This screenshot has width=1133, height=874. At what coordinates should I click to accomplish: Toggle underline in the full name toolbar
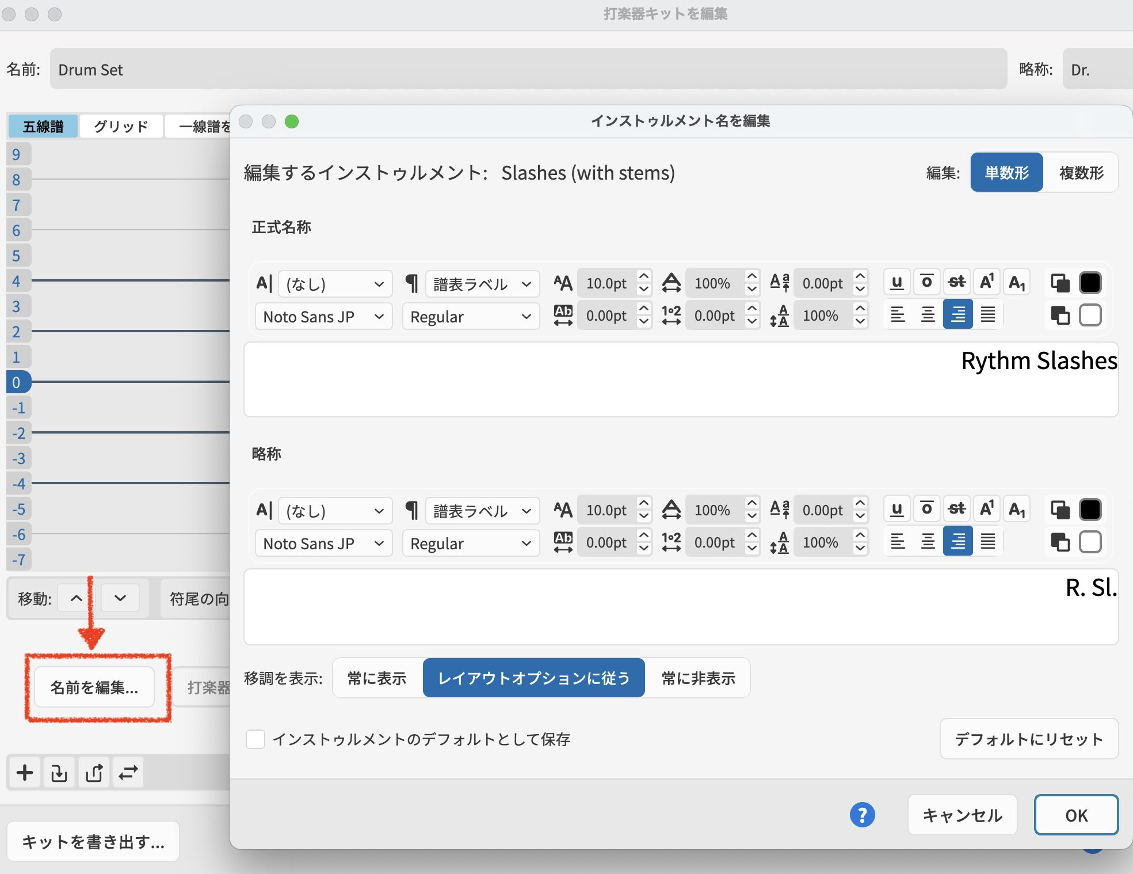coord(897,283)
